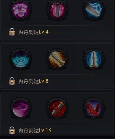Choose the red phoenix flame skill icon
Image resolution: width=115 pixels, height=139 pixels.
(x=94, y=108)
